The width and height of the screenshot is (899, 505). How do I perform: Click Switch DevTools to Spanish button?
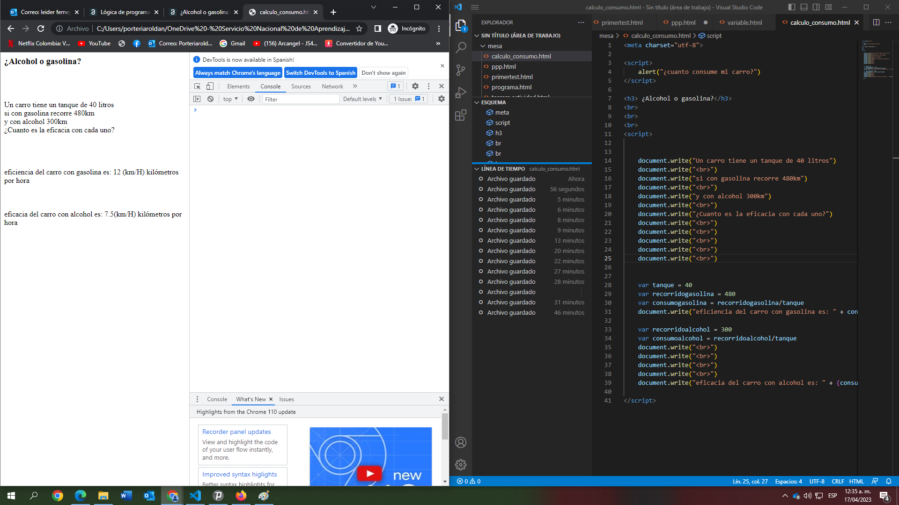pos(320,72)
